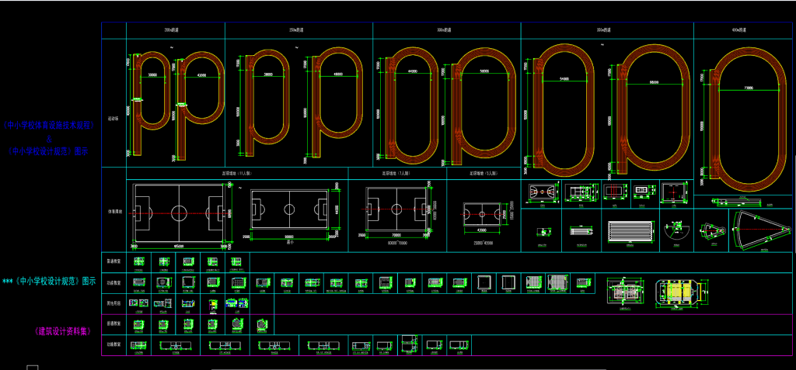This screenshot has height=370, width=796.
Task: Select the 足球场地 (11人制) heading text
Action: 236,174
